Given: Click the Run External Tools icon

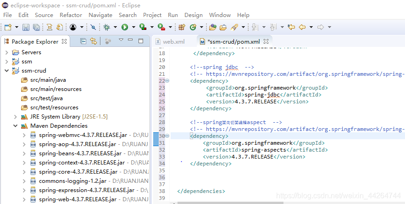Looking at the screenshot, I should (x=161, y=27).
